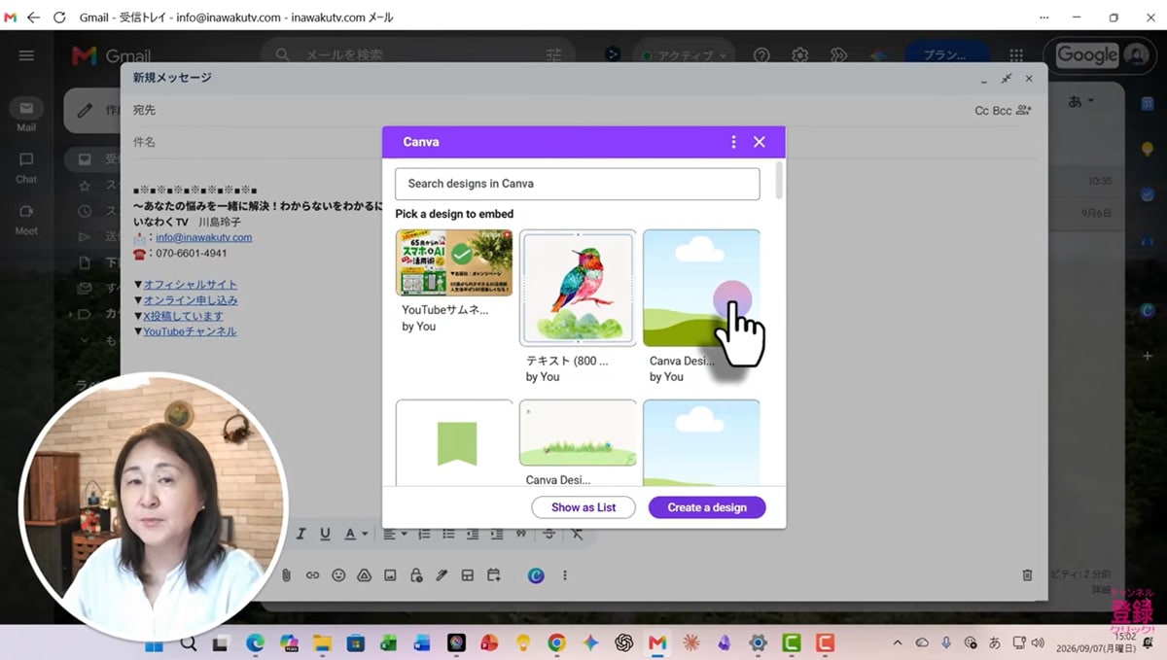
Task: Pick the hummingbird テキスト design
Action: point(578,288)
